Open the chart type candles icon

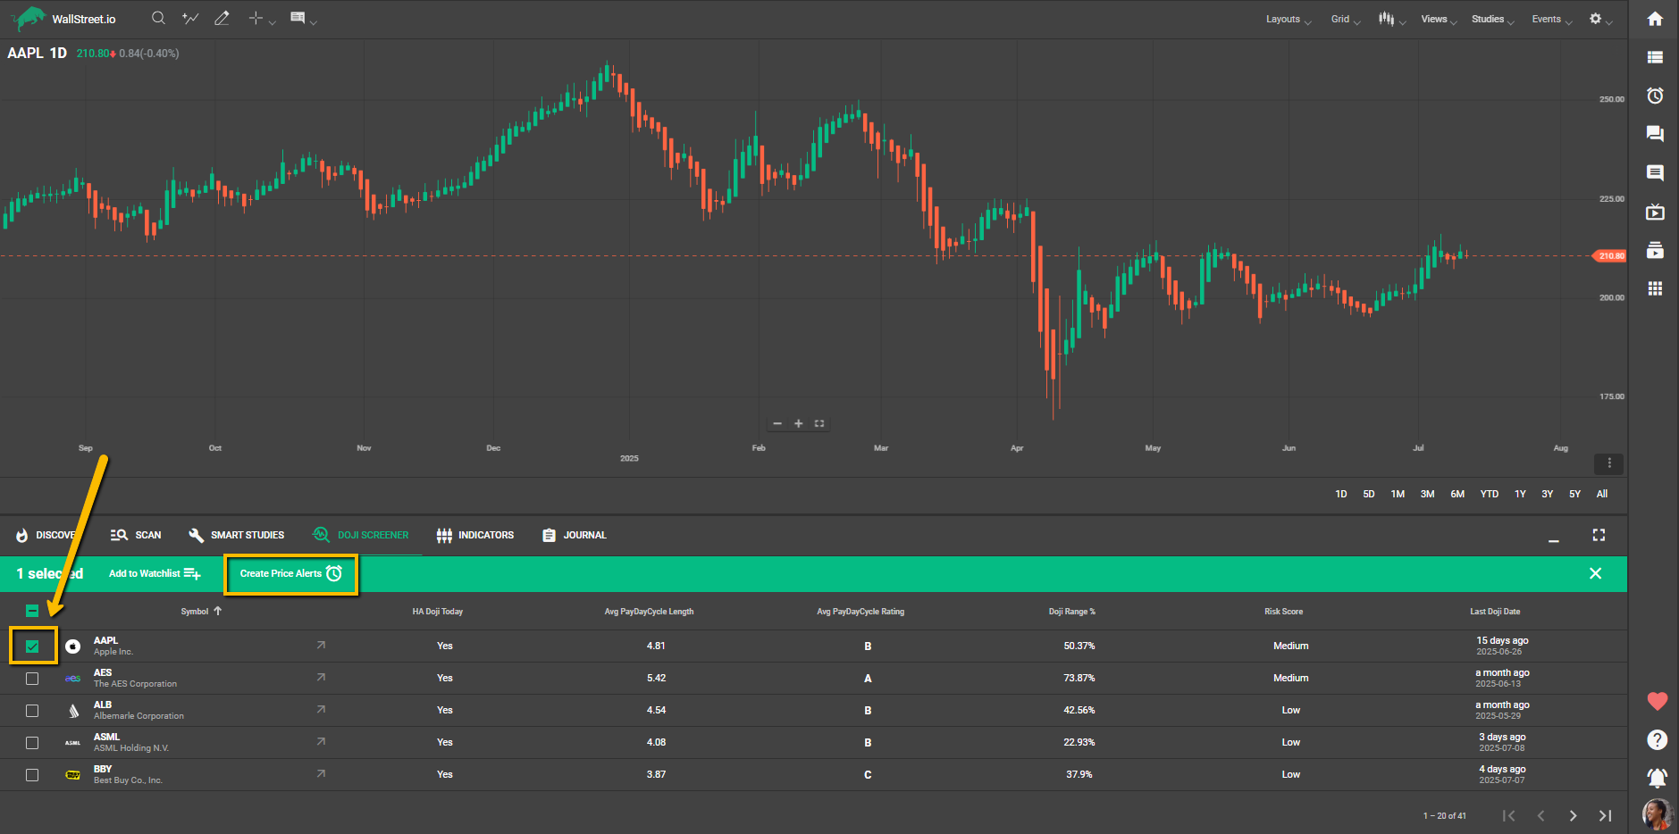(1386, 19)
